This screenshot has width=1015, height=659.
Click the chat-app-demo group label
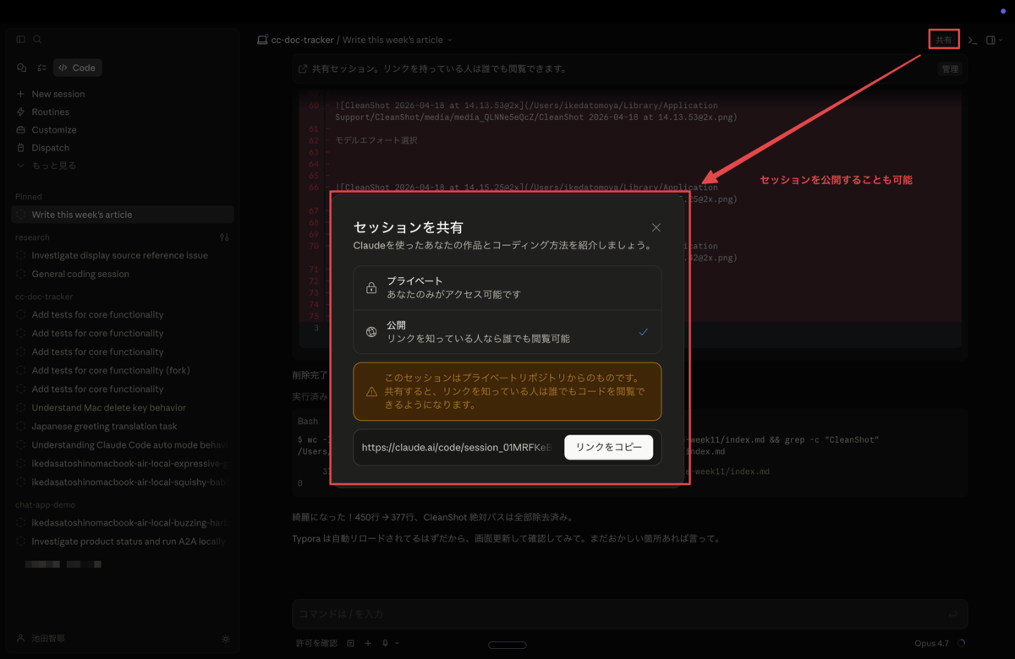[46, 504]
